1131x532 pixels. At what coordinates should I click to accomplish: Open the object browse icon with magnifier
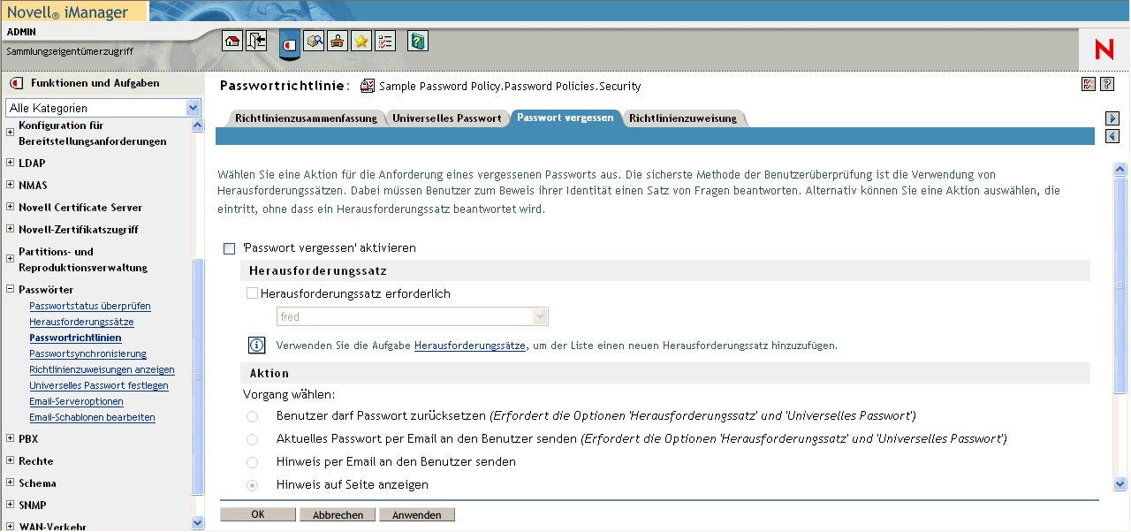pos(314,41)
